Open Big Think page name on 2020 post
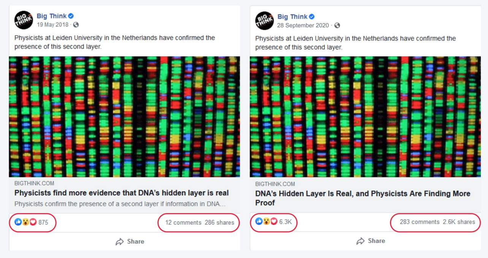 292,17
